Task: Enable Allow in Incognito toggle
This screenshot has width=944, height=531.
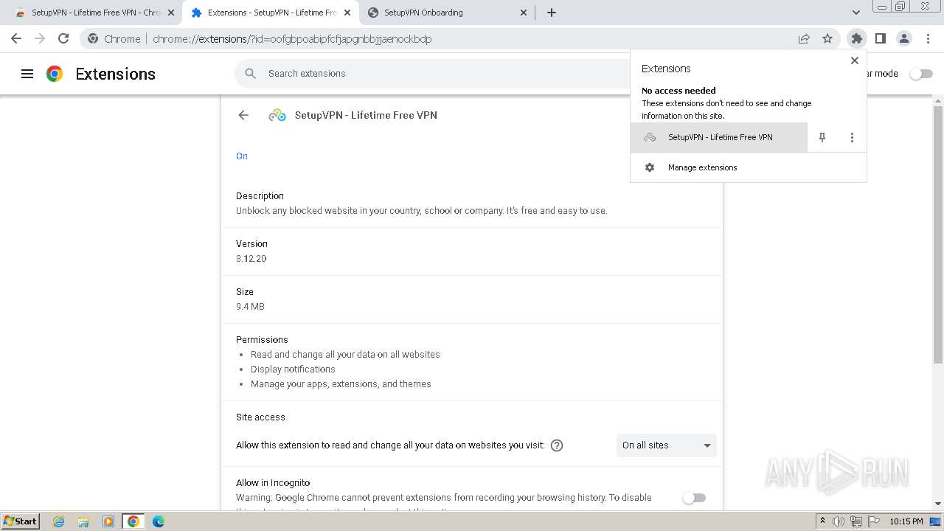Action: (x=694, y=498)
